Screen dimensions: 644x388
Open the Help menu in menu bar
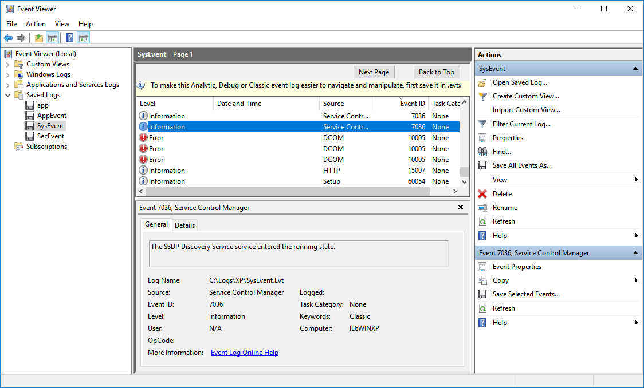(85, 24)
